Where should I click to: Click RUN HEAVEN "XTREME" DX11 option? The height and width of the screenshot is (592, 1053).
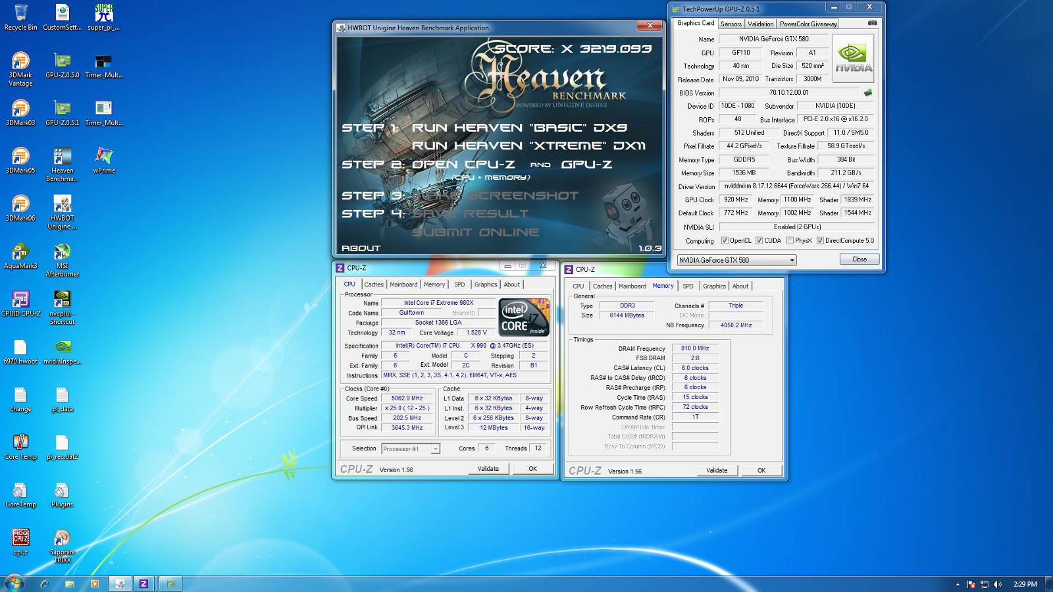click(528, 146)
